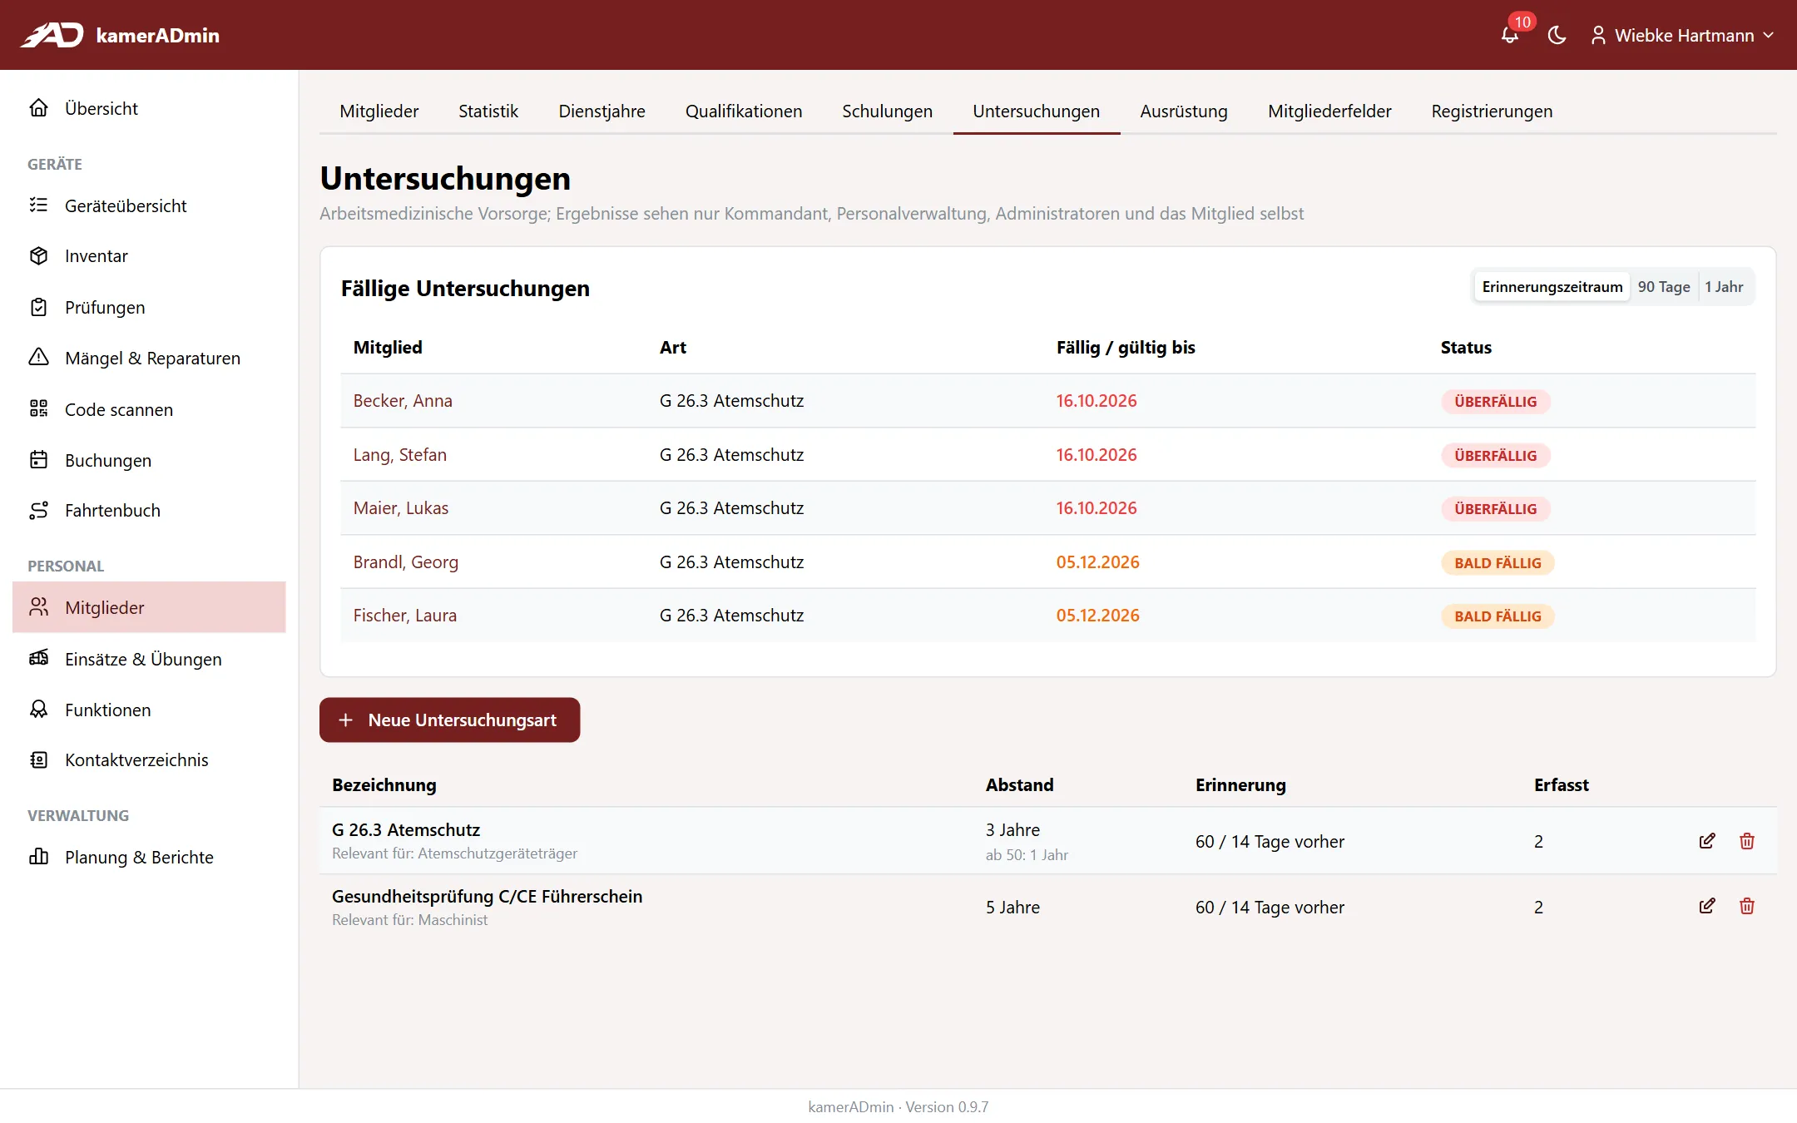Open Kontaktverzeichnis address book icon
This screenshot has height=1123, width=1797.
coord(38,760)
